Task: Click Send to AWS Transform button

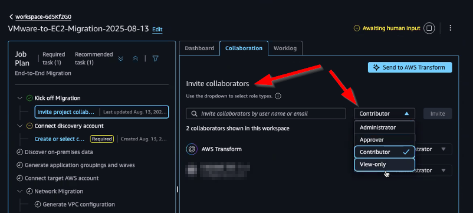Action: pyautogui.click(x=410, y=67)
